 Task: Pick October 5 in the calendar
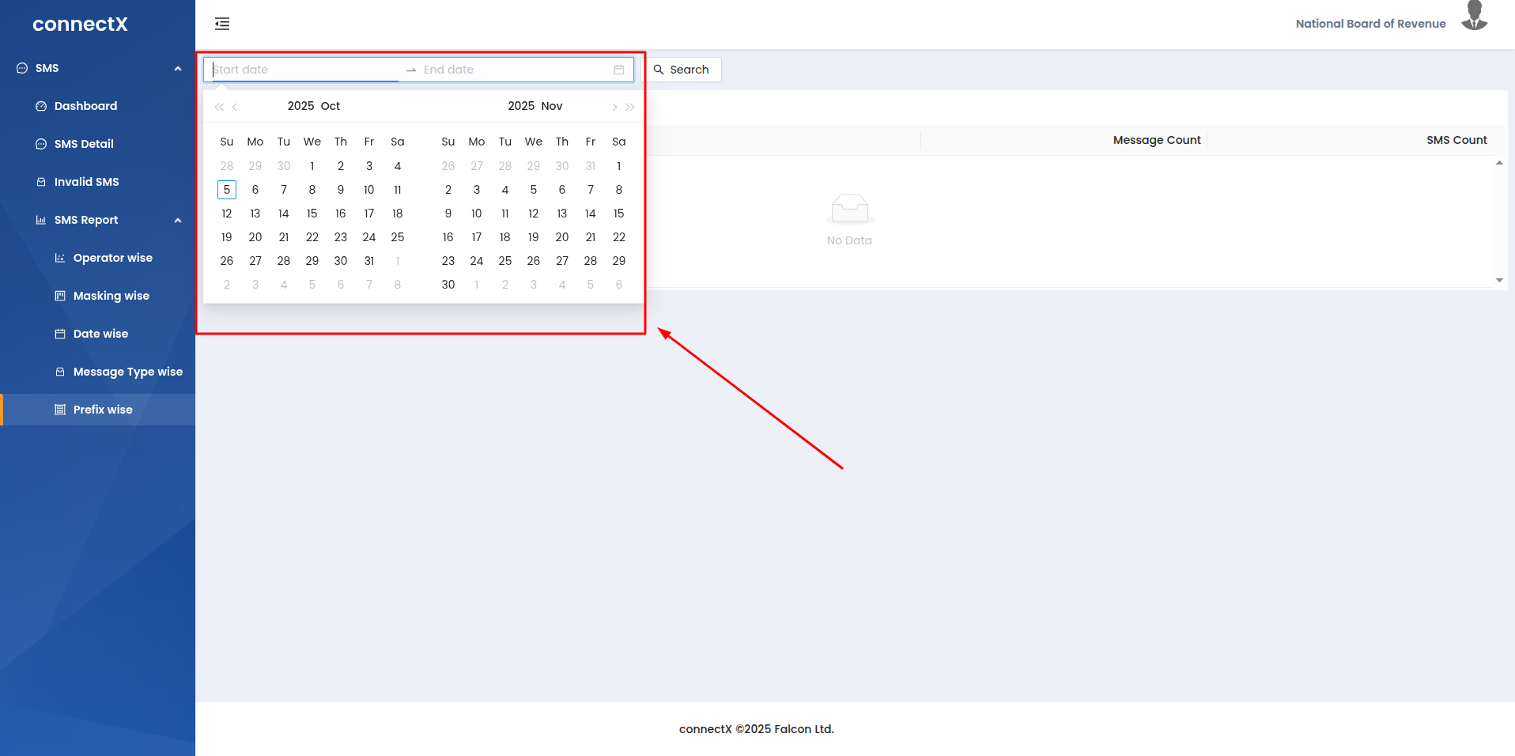tap(227, 190)
